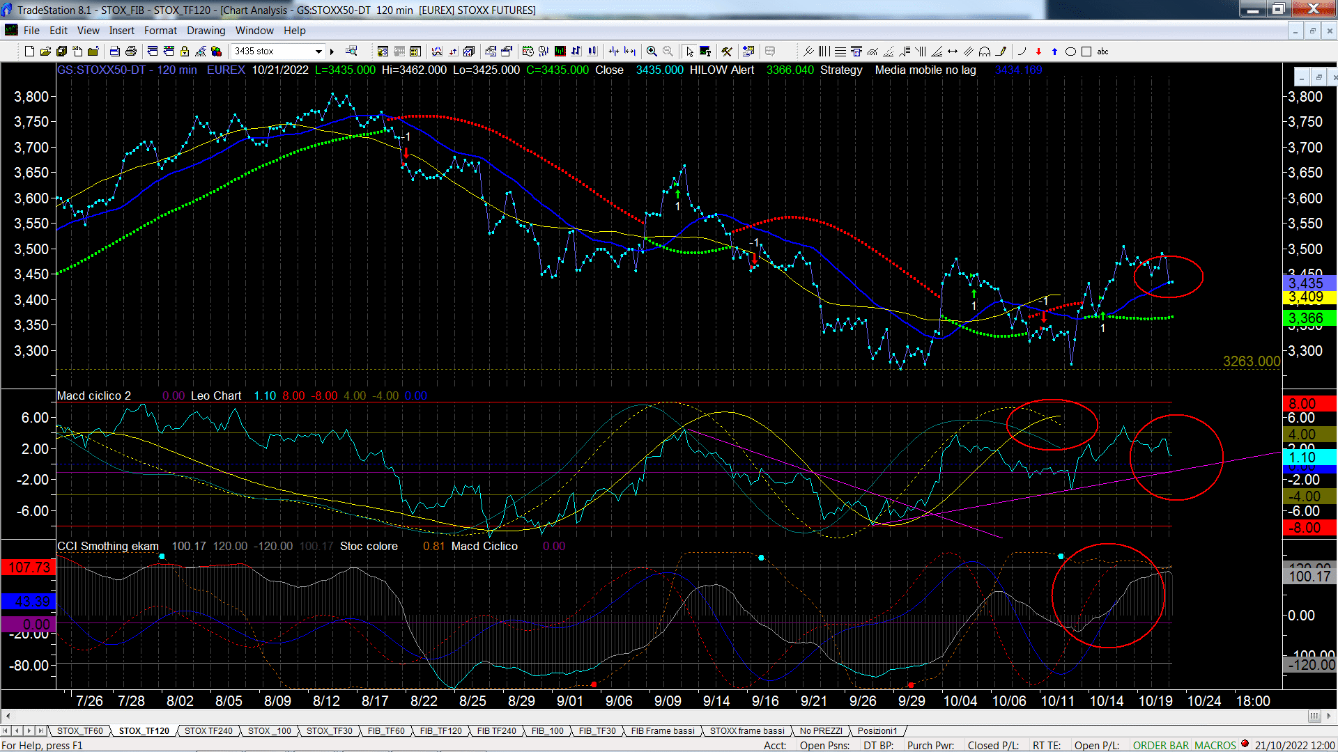
Task: Click the Media mobile no lag label
Action: (925, 70)
